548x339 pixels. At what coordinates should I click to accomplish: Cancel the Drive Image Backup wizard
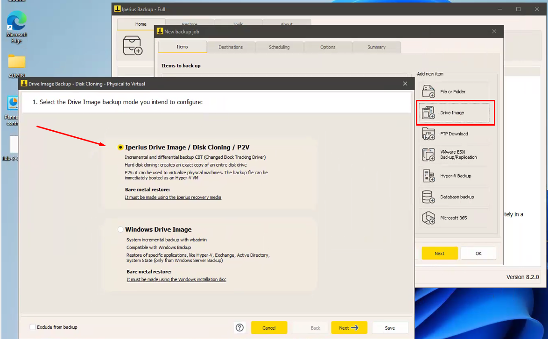pyautogui.click(x=269, y=328)
